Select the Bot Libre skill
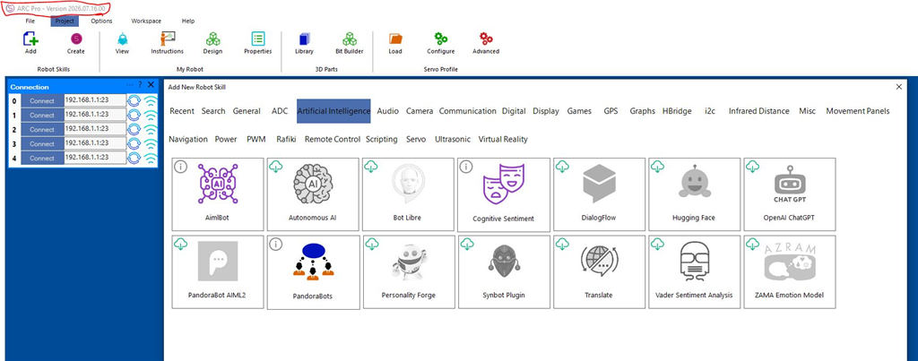Screen dimensions: 918x361 409,194
